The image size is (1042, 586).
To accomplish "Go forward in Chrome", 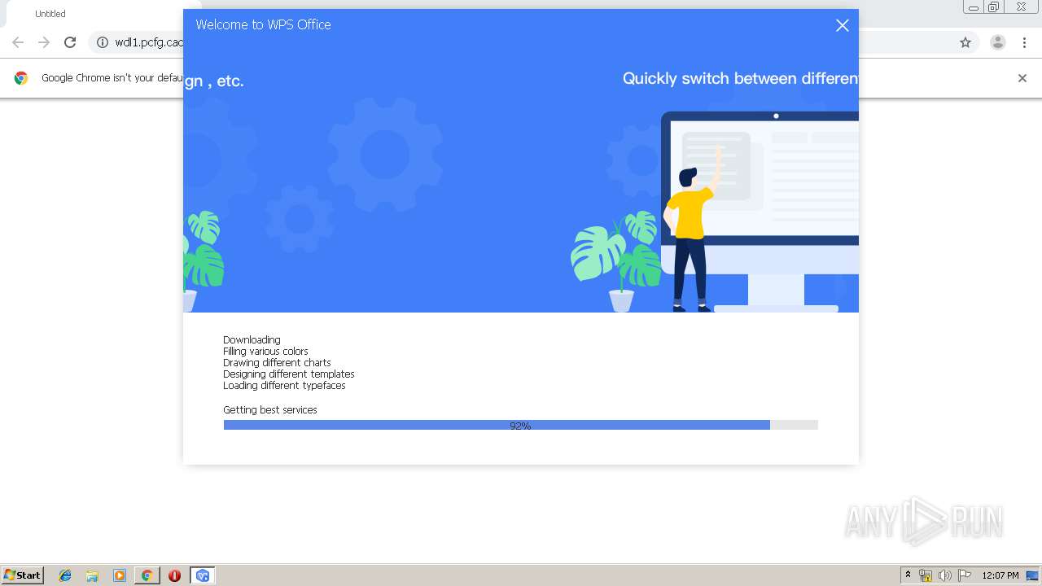I will [44, 42].
